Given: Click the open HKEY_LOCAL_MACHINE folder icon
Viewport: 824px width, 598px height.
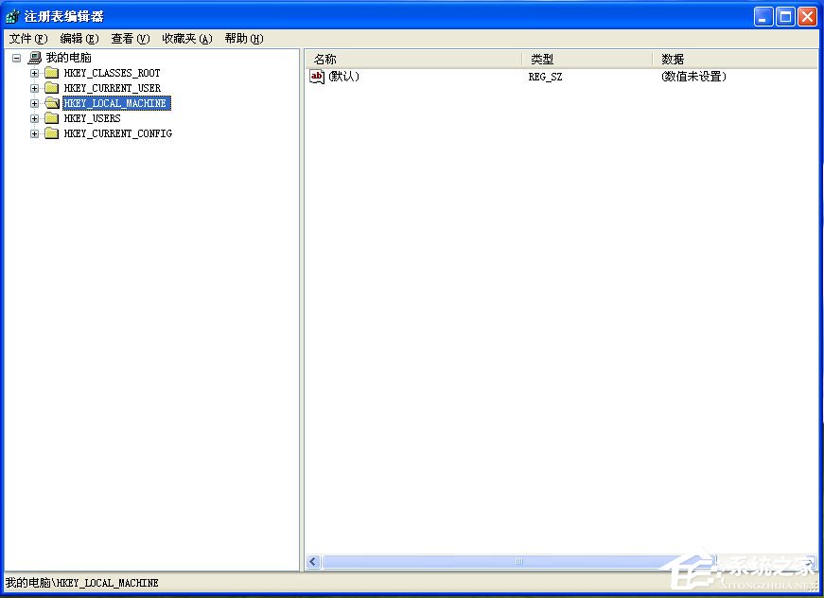Looking at the screenshot, I should [51, 102].
